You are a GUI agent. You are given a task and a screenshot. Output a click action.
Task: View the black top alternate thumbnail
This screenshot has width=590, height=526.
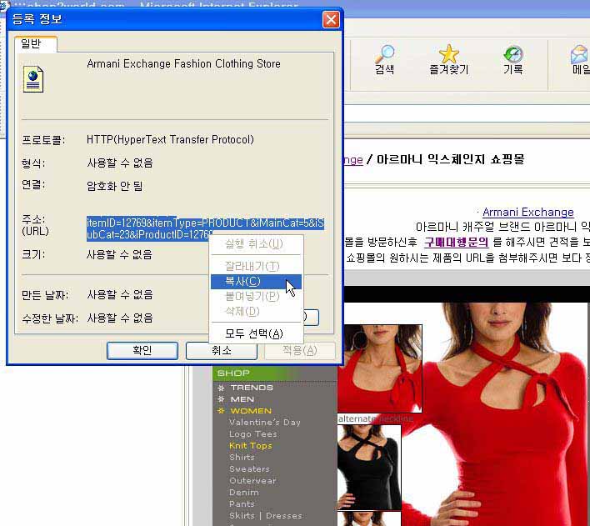click(368, 466)
